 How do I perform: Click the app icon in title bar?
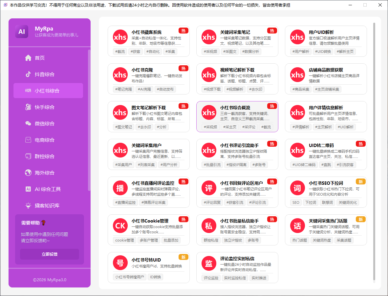pos(6,5)
